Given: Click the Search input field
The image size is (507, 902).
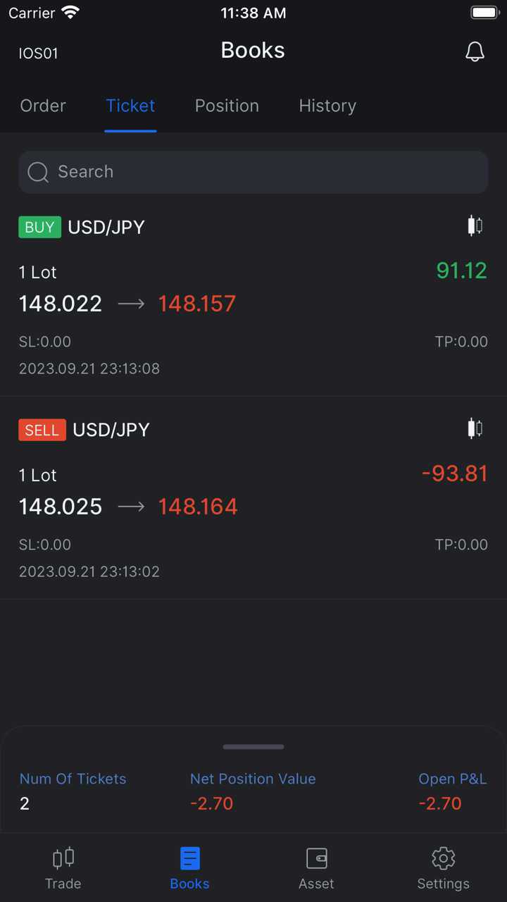Looking at the screenshot, I should (268, 172).
